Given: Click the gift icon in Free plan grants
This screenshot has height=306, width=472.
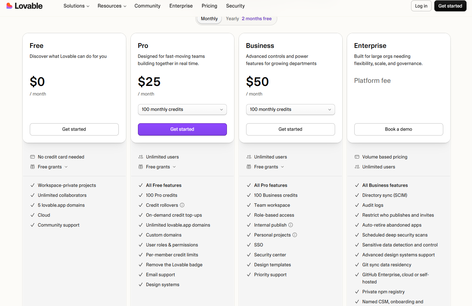Looking at the screenshot, I should tap(33, 167).
